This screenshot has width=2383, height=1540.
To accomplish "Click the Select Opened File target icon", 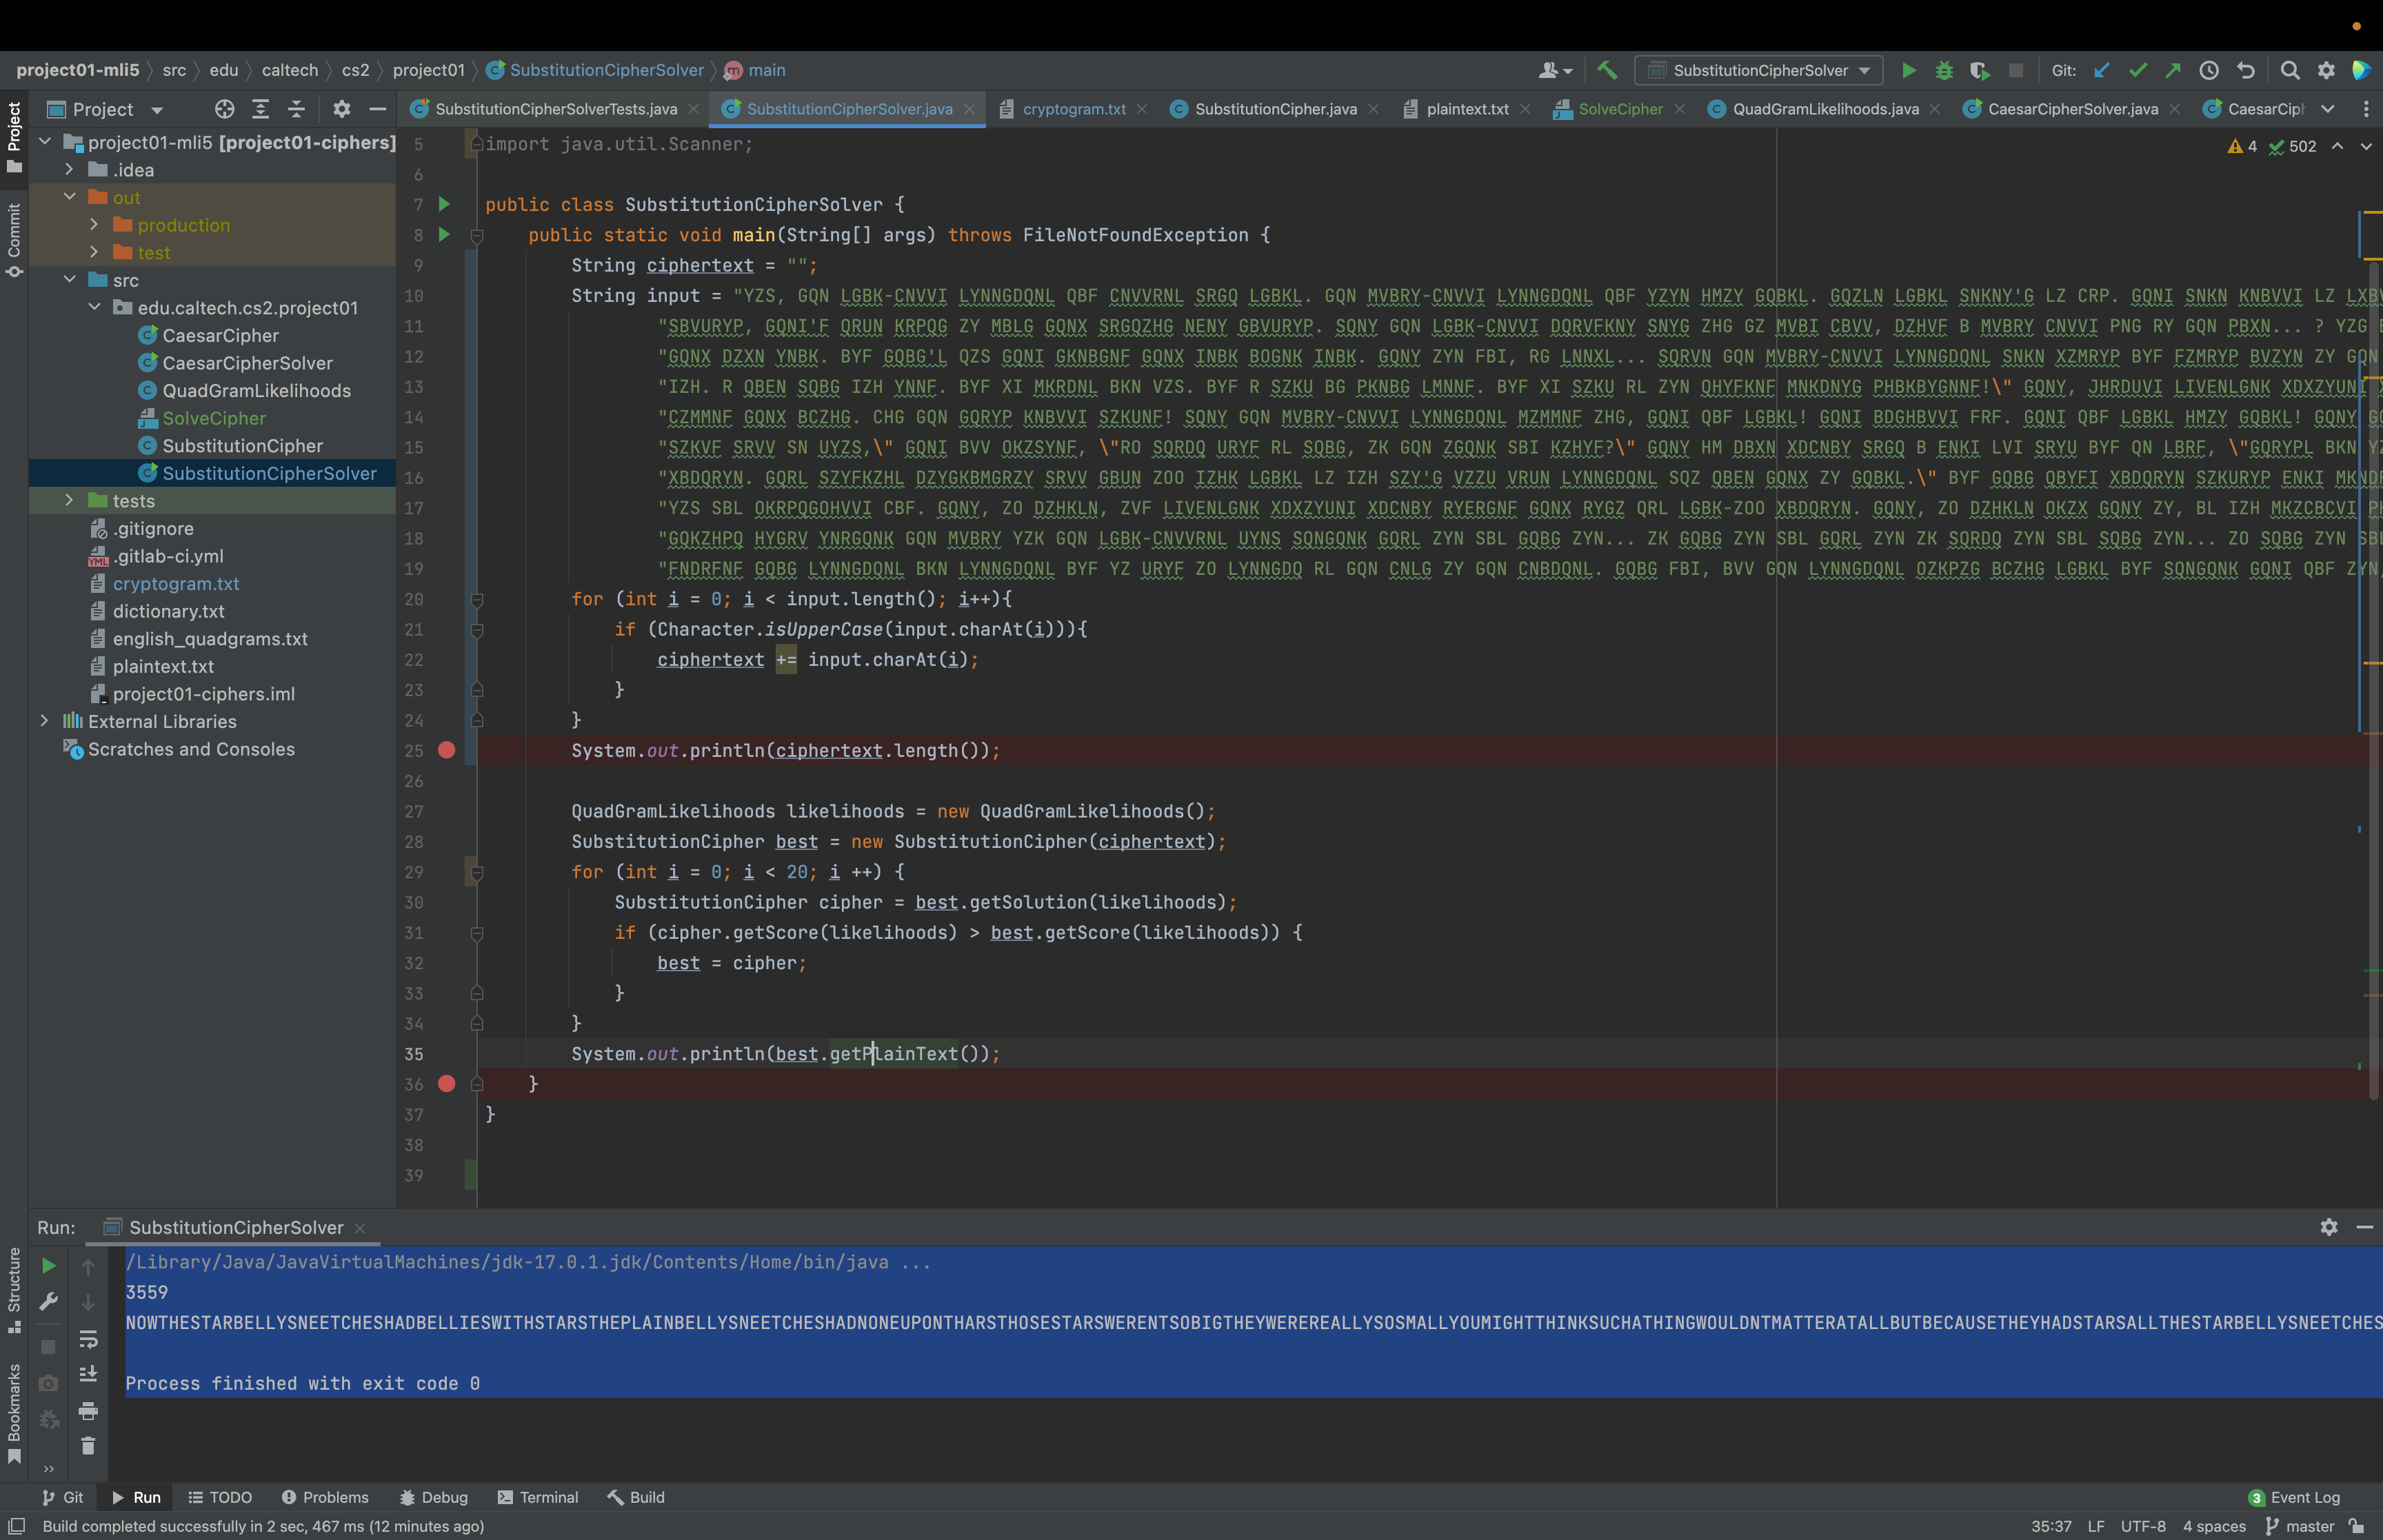I will [224, 109].
